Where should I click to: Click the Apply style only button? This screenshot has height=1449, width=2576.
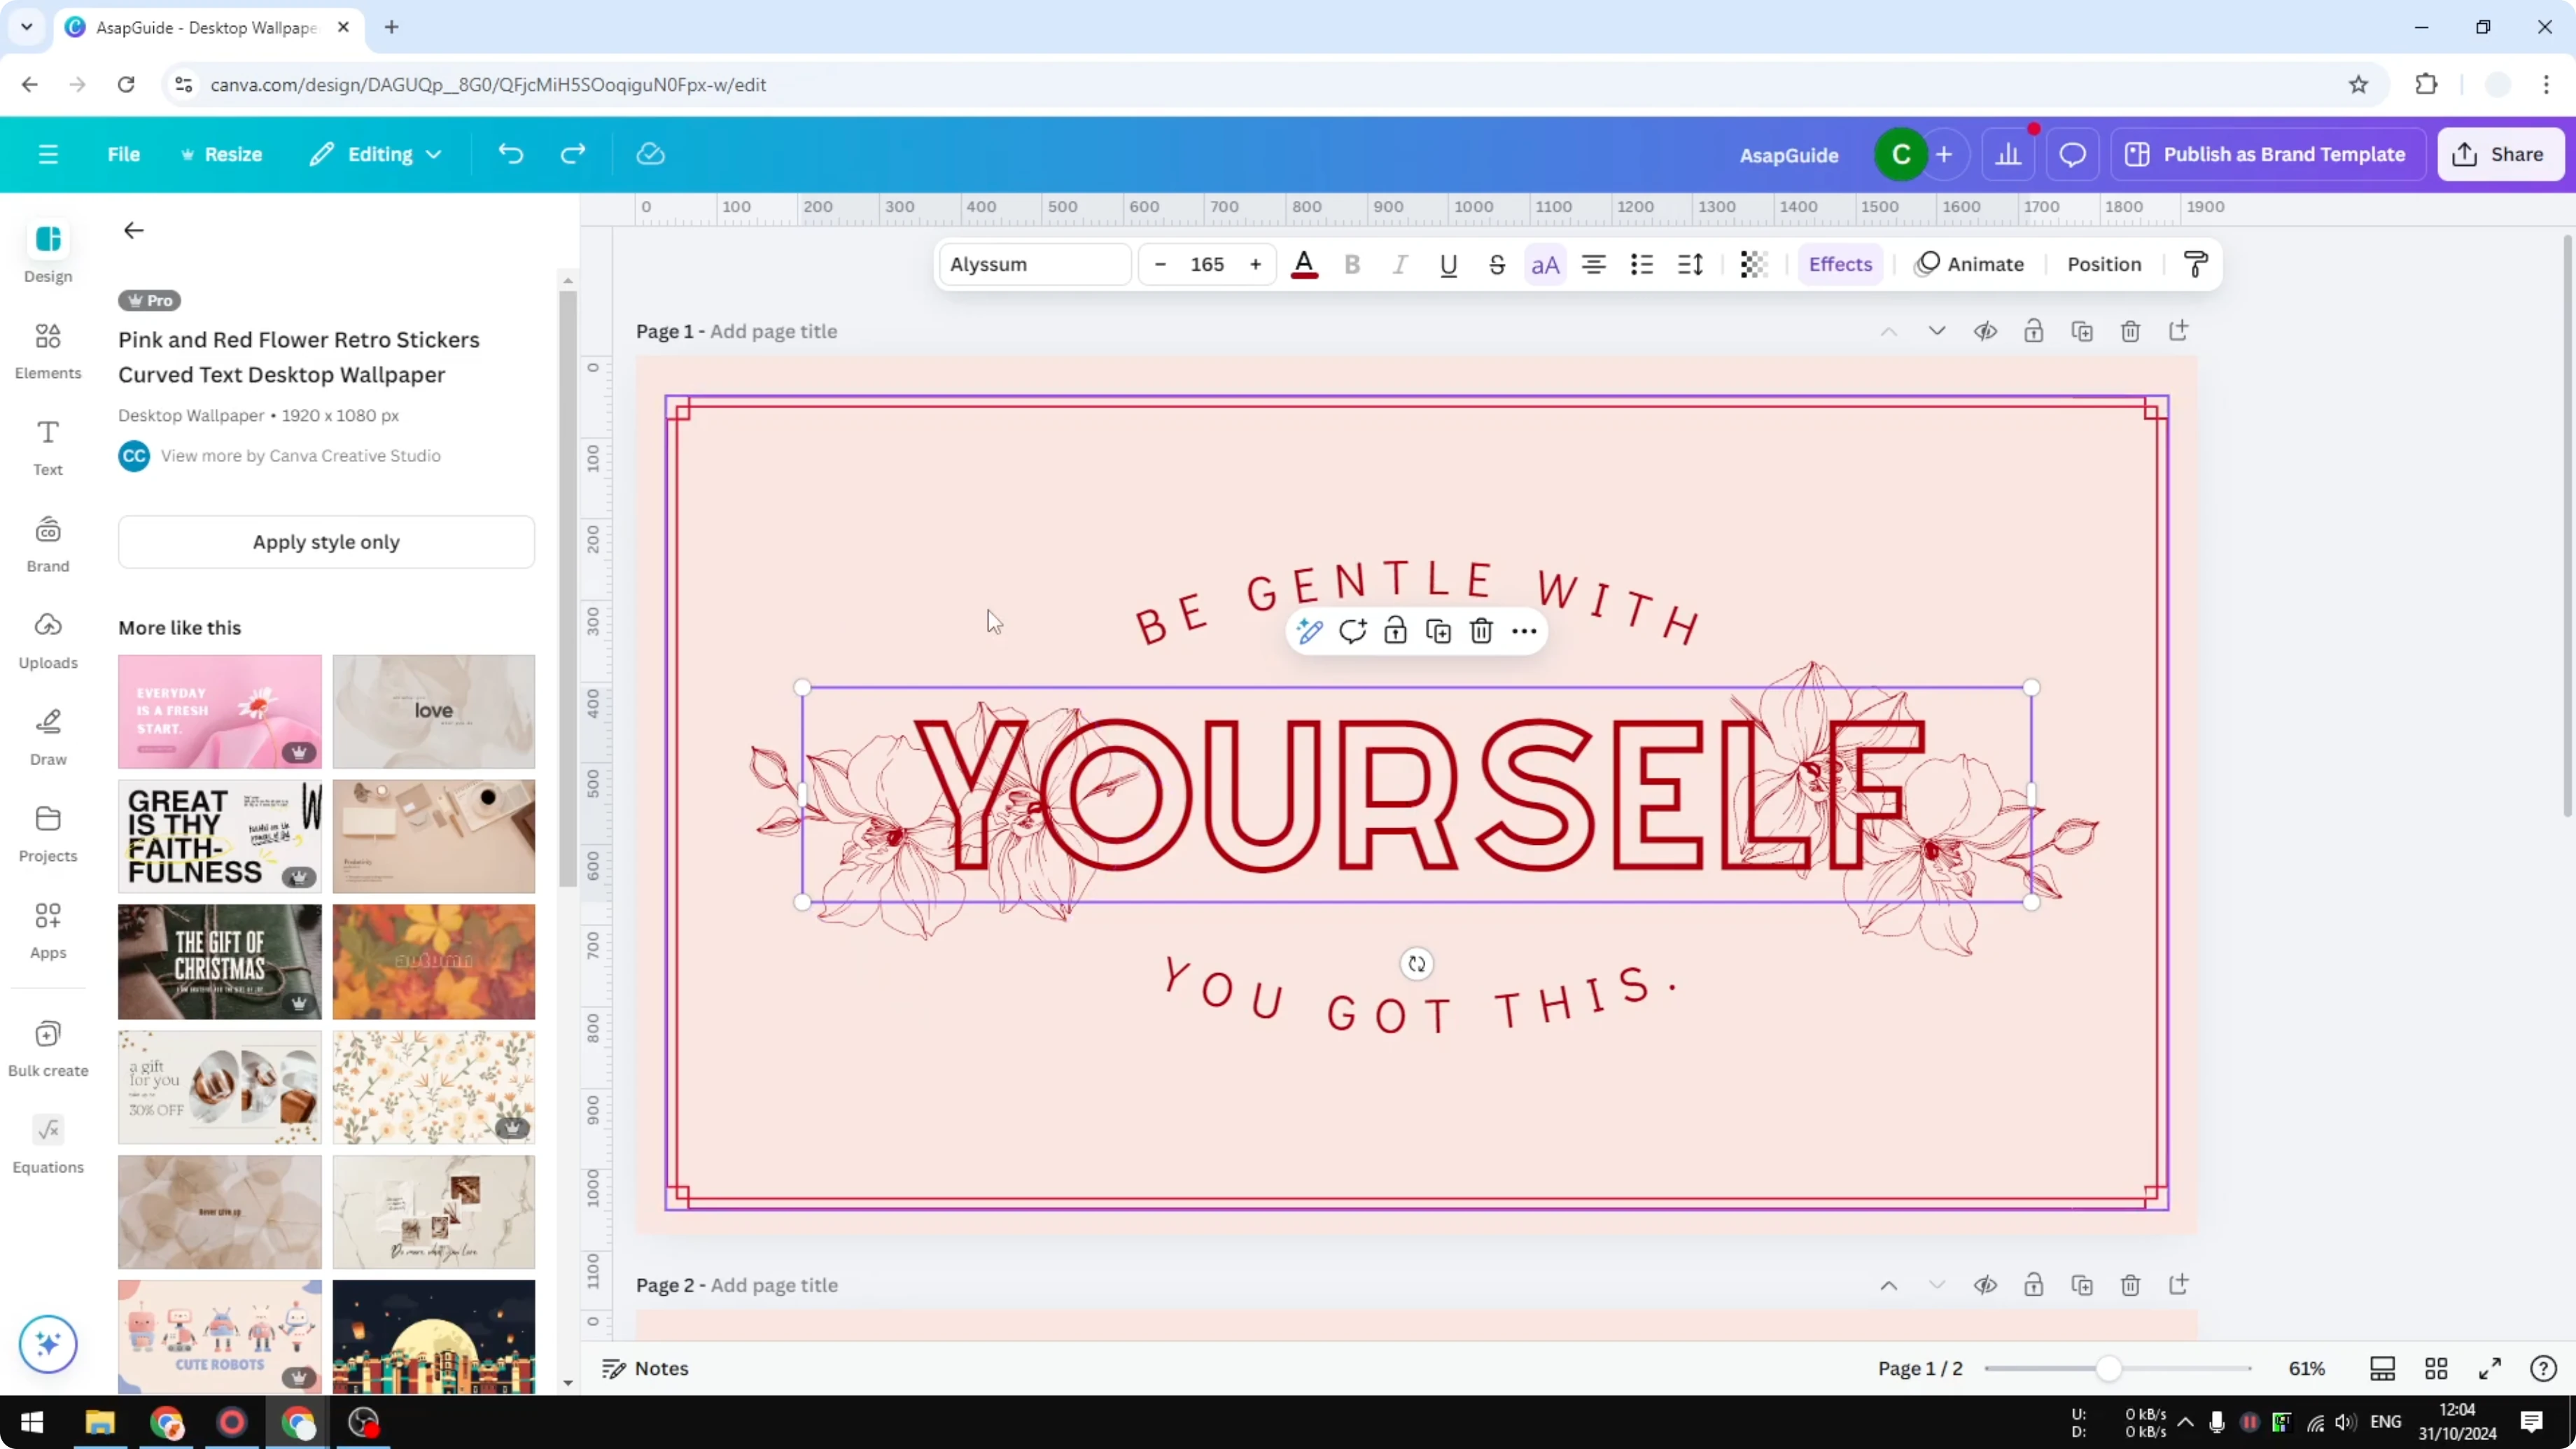326,542
